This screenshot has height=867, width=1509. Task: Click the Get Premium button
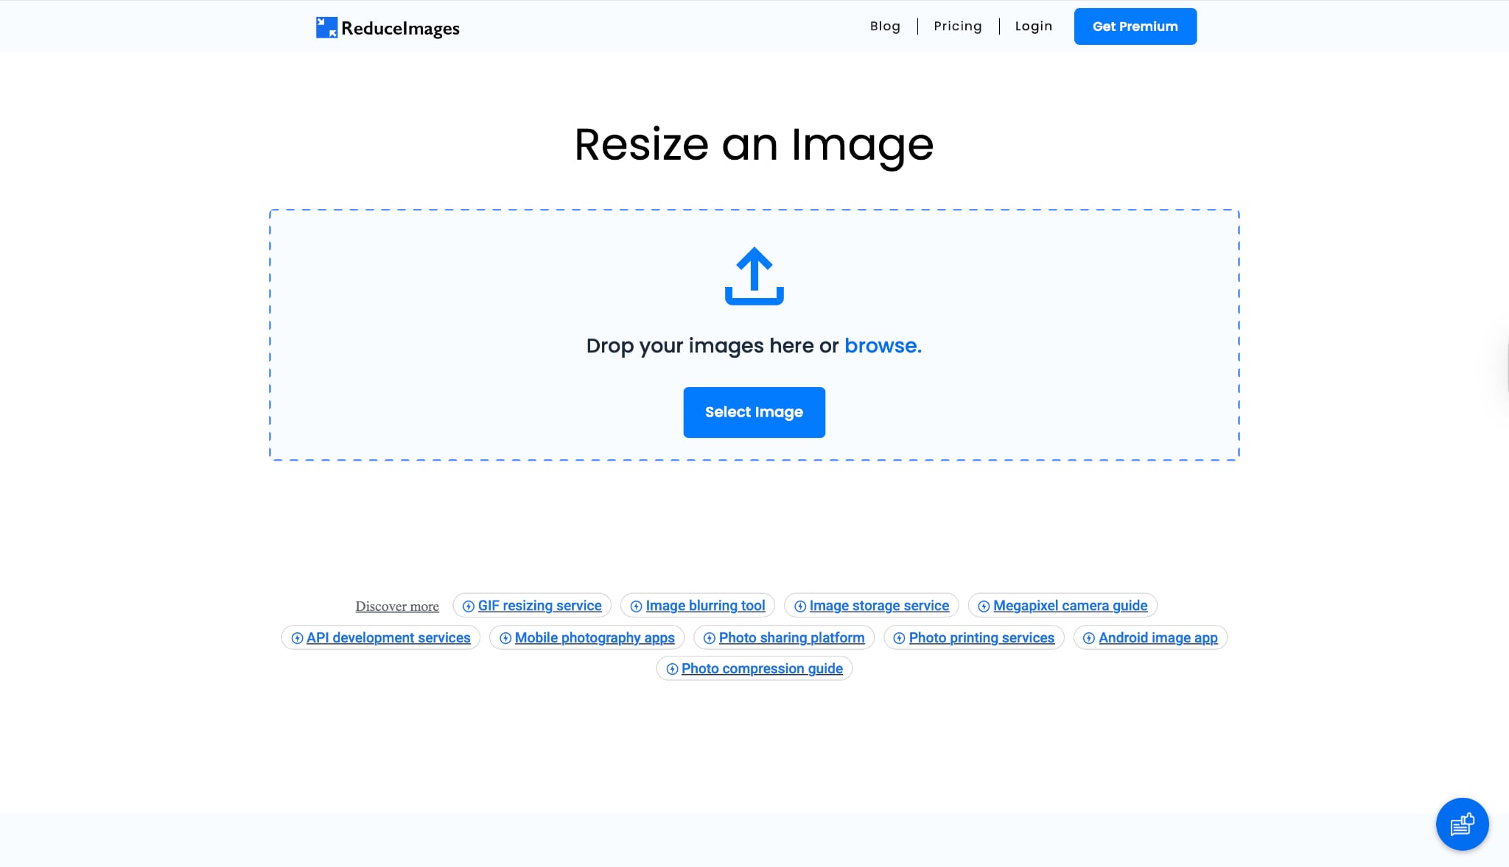pyautogui.click(x=1135, y=26)
